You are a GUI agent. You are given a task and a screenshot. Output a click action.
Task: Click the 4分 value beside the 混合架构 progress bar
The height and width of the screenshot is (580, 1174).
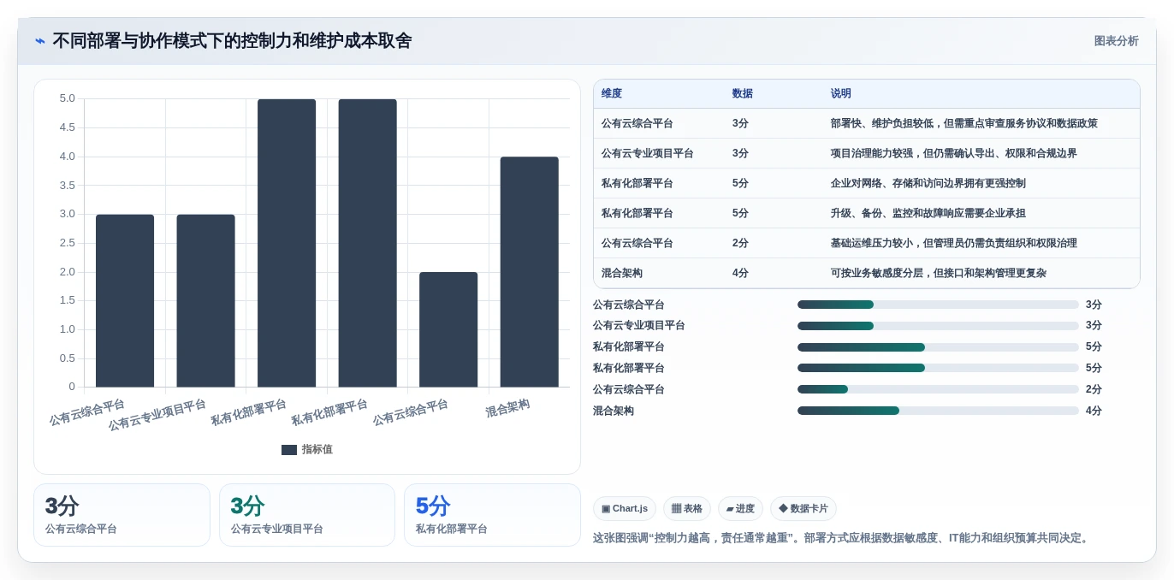coord(1094,411)
